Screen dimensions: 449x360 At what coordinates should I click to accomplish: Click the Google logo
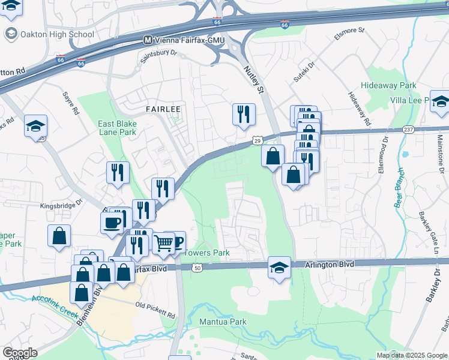click(x=20, y=353)
